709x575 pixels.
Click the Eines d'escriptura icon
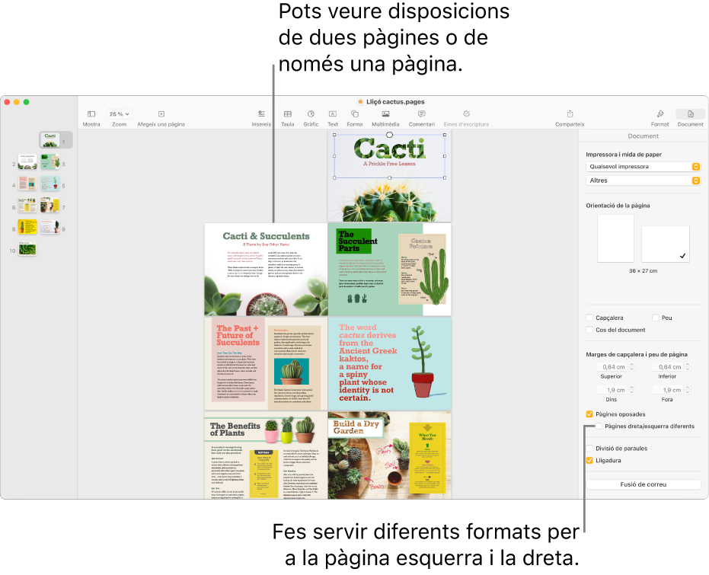click(466, 114)
